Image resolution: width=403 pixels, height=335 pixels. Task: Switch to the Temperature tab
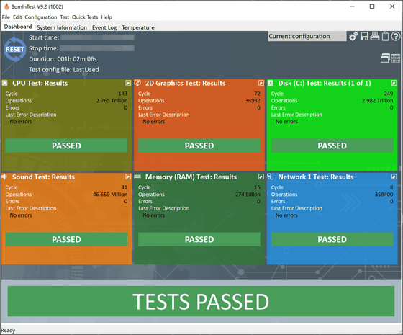[x=138, y=27]
